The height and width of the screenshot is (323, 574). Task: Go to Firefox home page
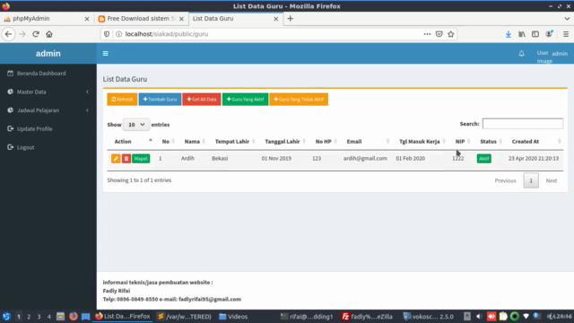49,34
